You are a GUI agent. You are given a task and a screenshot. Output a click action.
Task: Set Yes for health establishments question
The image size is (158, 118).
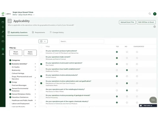click(117, 70)
